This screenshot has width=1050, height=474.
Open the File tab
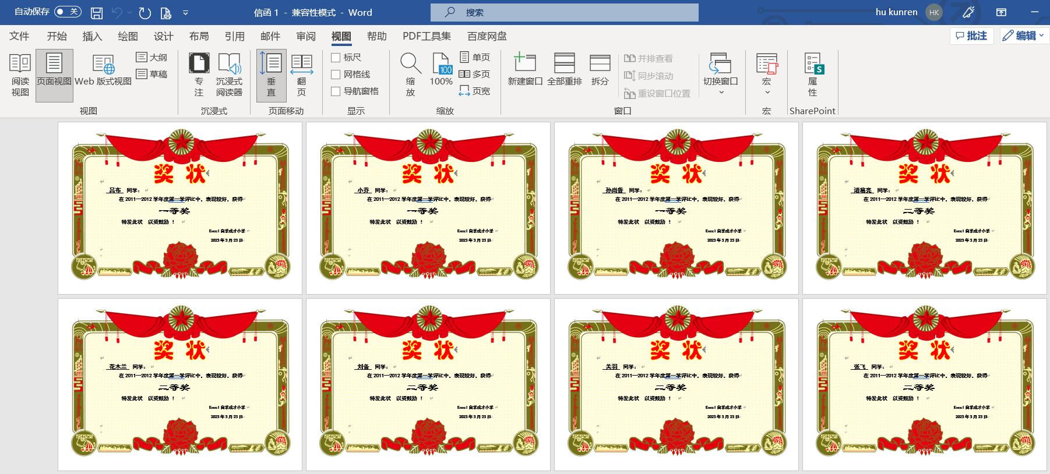pyautogui.click(x=19, y=36)
